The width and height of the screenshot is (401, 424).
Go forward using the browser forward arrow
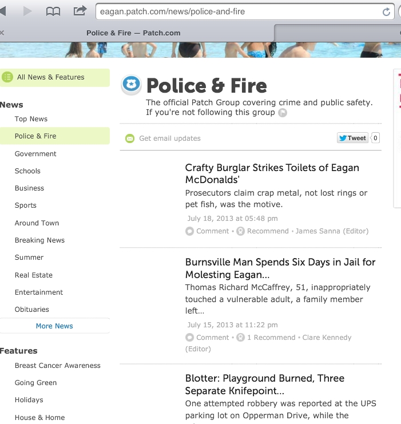pos(27,11)
